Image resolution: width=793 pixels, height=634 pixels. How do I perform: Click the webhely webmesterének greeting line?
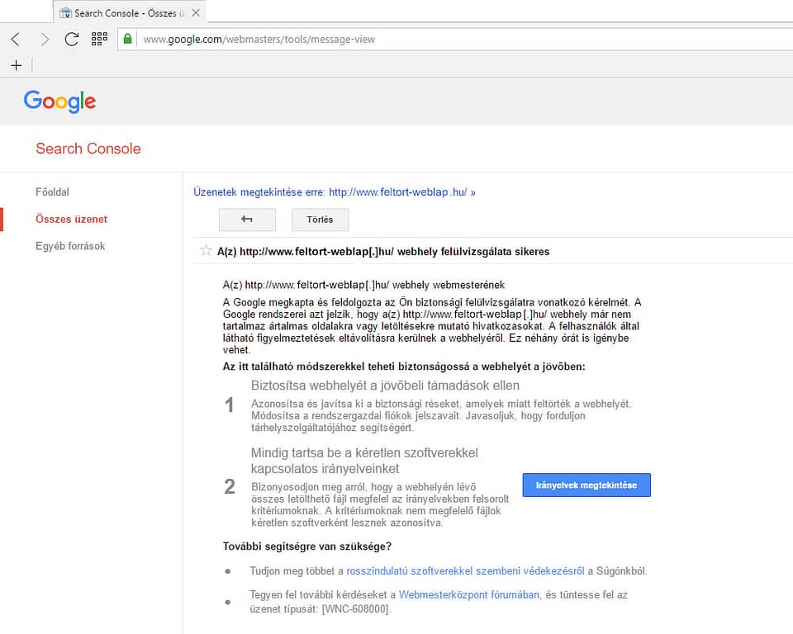coord(363,285)
